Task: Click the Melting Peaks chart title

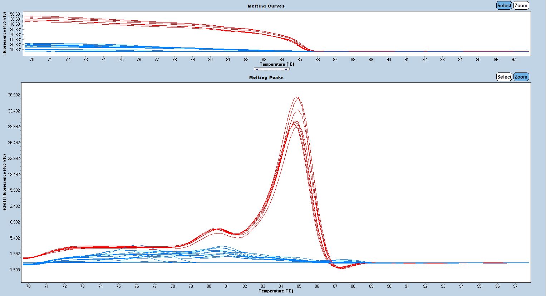Action: [x=266, y=77]
